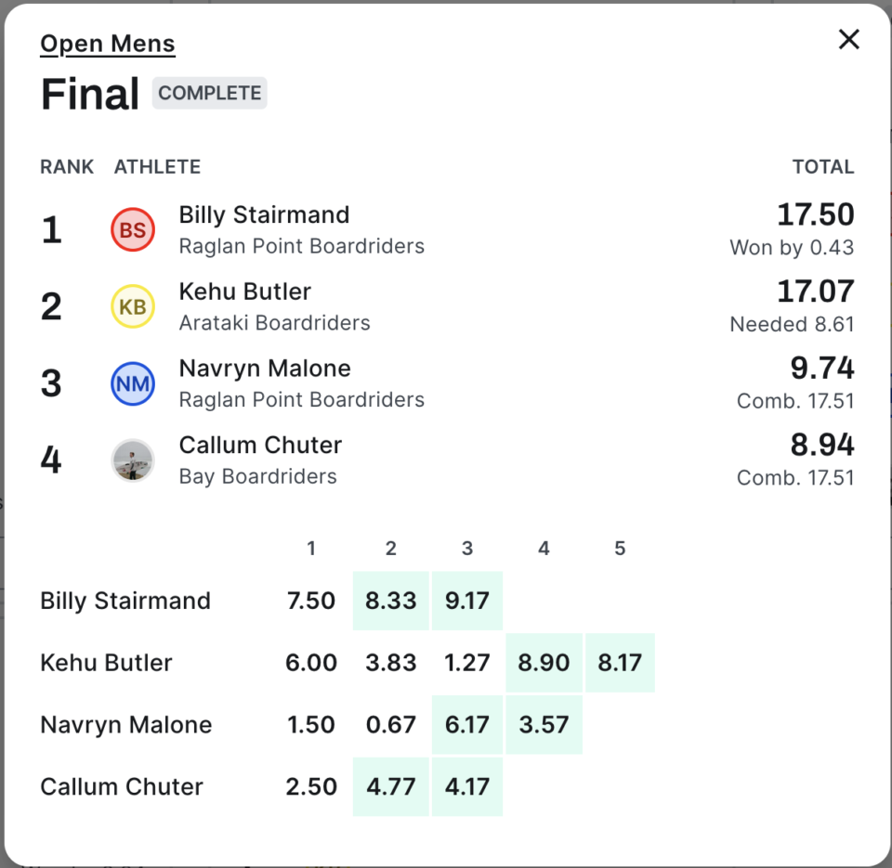Click Billy Stairmand's 17.50 total score
This screenshot has height=868, width=892.
pyautogui.click(x=815, y=215)
